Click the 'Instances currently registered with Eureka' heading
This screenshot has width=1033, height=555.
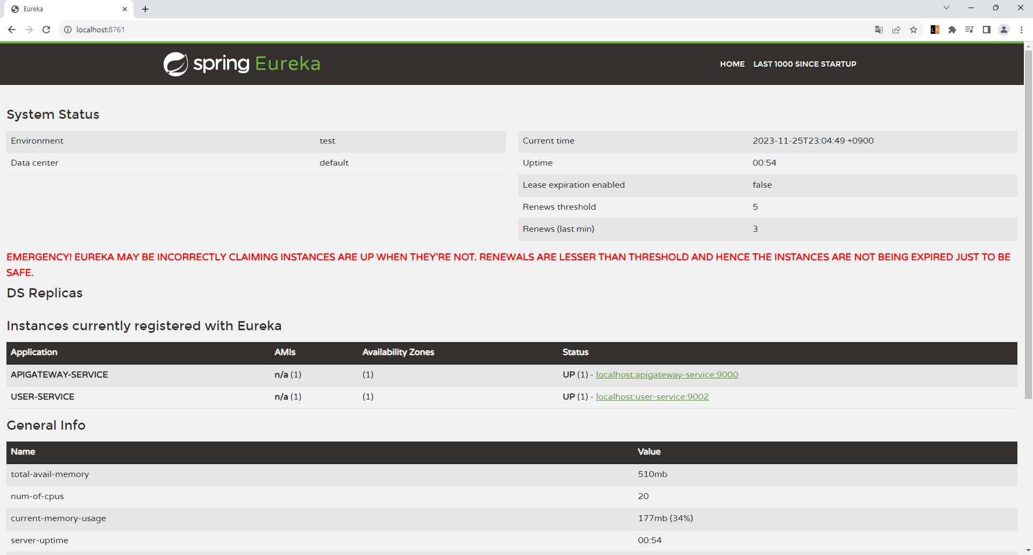[x=144, y=326]
